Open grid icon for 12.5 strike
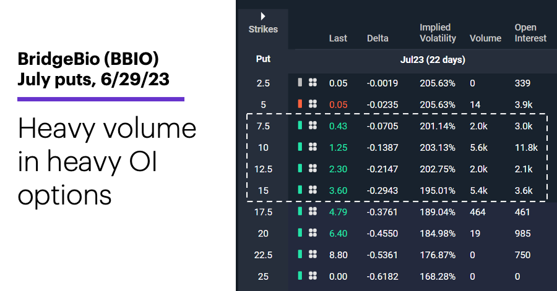 click(x=313, y=169)
